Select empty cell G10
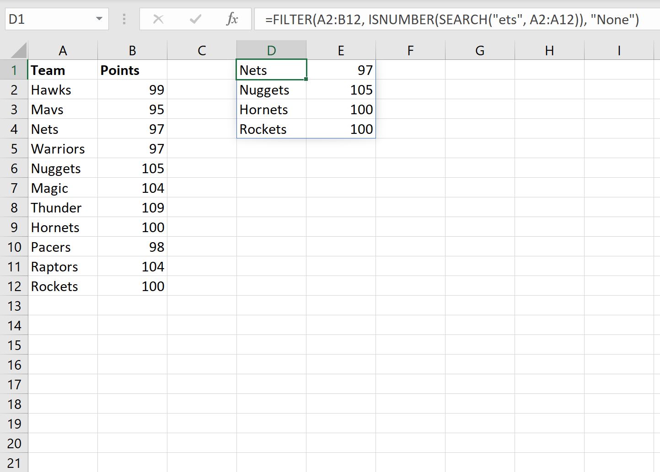The height and width of the screenshot is (472, 660). pos(479,247)
